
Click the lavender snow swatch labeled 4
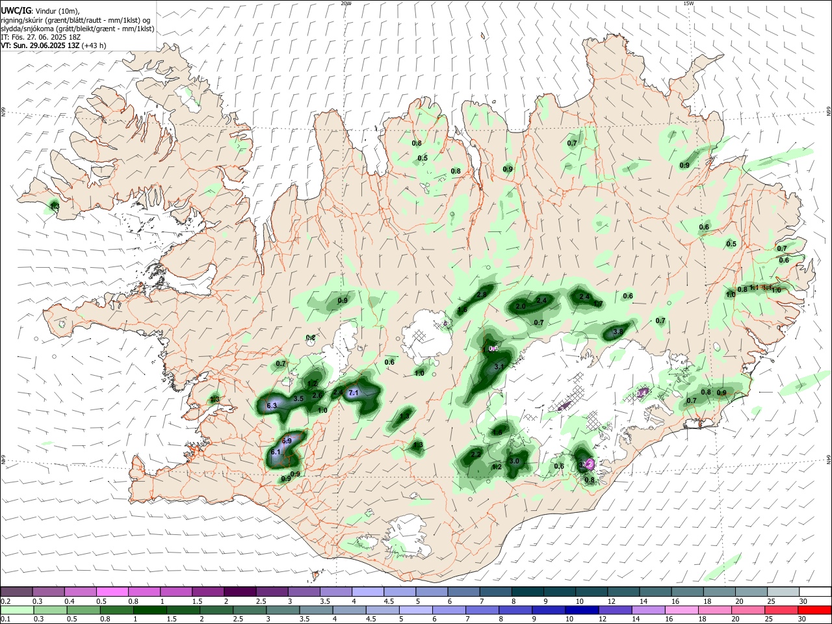pos(368,591)
